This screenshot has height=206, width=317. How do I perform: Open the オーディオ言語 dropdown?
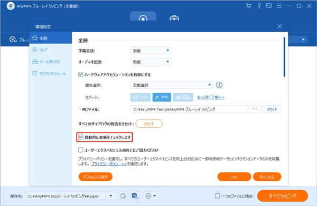point(151,62)
